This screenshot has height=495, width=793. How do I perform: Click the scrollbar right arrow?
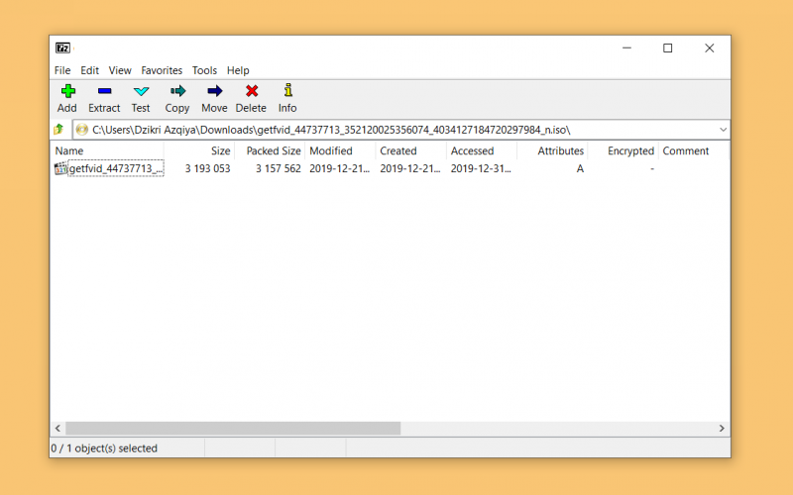click(722, 429)
